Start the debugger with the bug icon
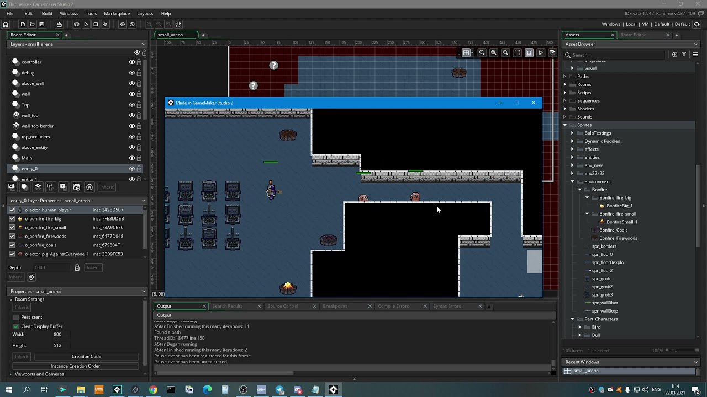Image resolution: width=707 pixels, height=397 pixels. pyautogui.click(x=76, y=24)
